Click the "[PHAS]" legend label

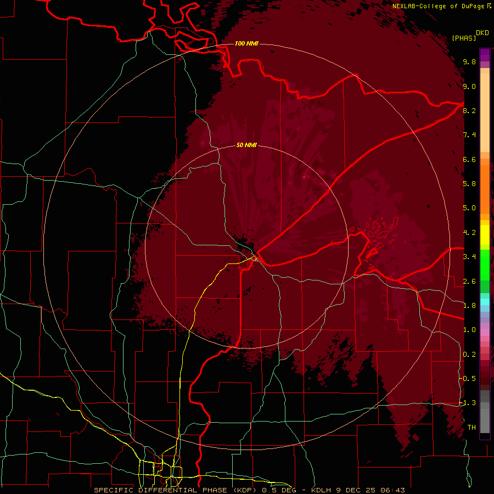(x=464, y=38)
